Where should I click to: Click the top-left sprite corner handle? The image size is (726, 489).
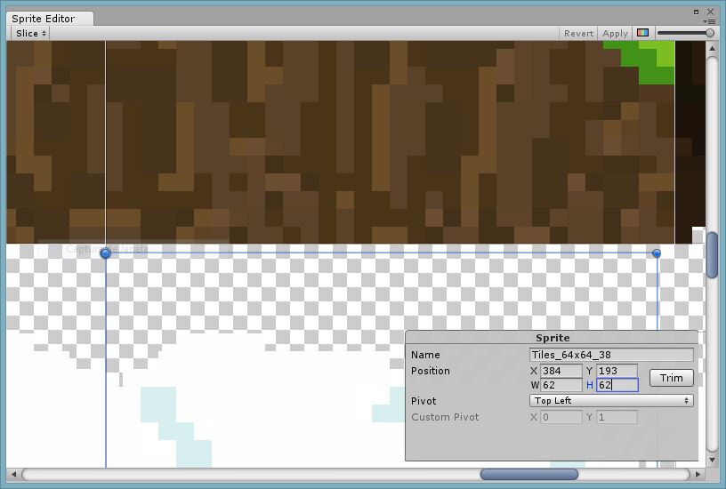click(106, 253)
